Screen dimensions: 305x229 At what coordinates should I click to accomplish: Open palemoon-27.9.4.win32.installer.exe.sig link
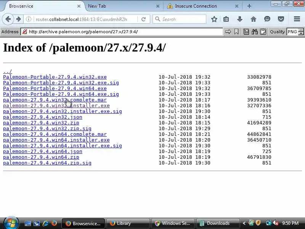63,111
